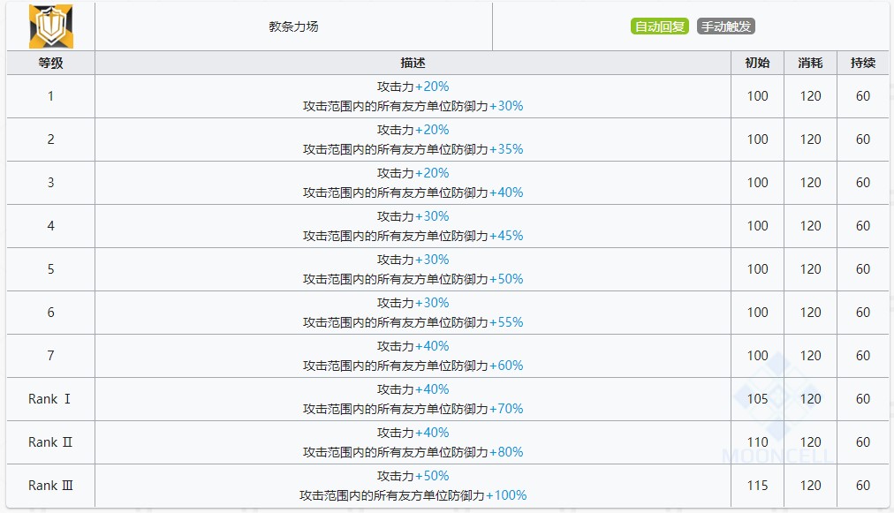The height and width of the screenshot is (513, 894).
Task: Click 防御力+30% in the level 1 description
Action: (x=490, y=106)
